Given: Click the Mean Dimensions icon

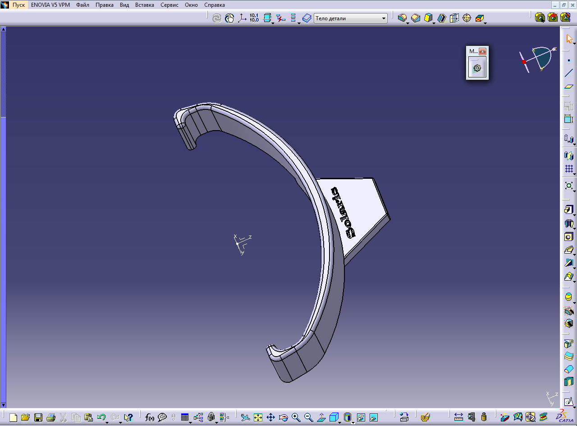Looking at the screenshot, I should (254, 18).
